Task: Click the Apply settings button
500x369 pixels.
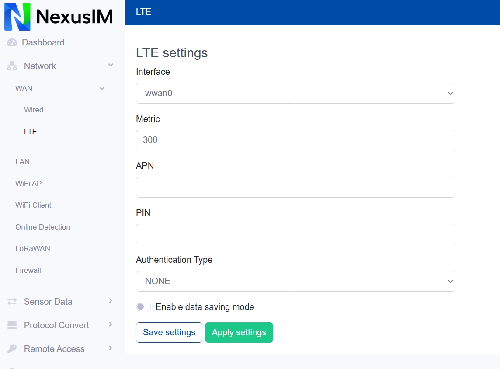Action: pos(239,332)
